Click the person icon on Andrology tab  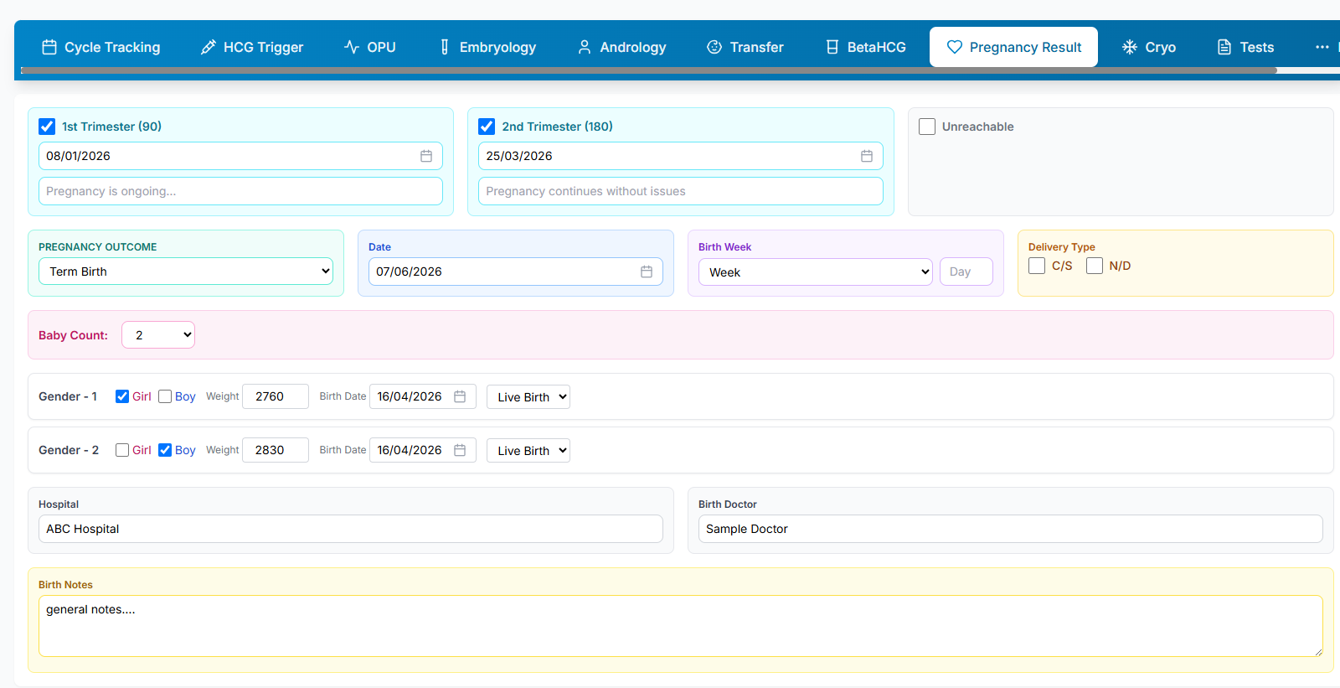point(585,47)
